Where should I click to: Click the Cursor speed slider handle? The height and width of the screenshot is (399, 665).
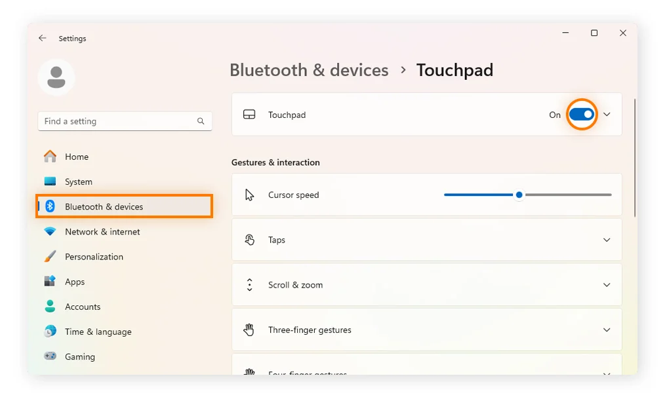[519, 195]
